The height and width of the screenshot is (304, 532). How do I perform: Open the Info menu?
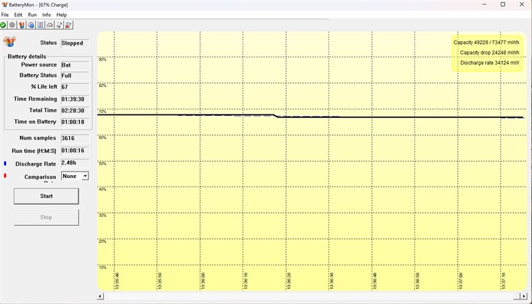(47, 15)
